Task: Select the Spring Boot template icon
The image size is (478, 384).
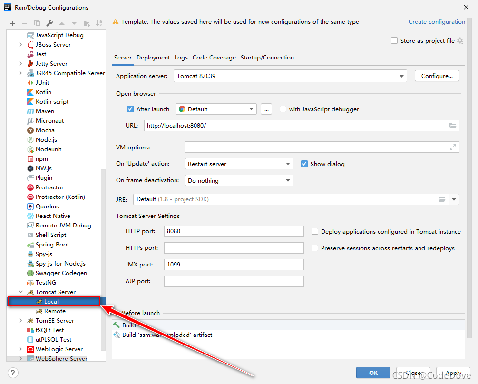Action: (30, 245)
